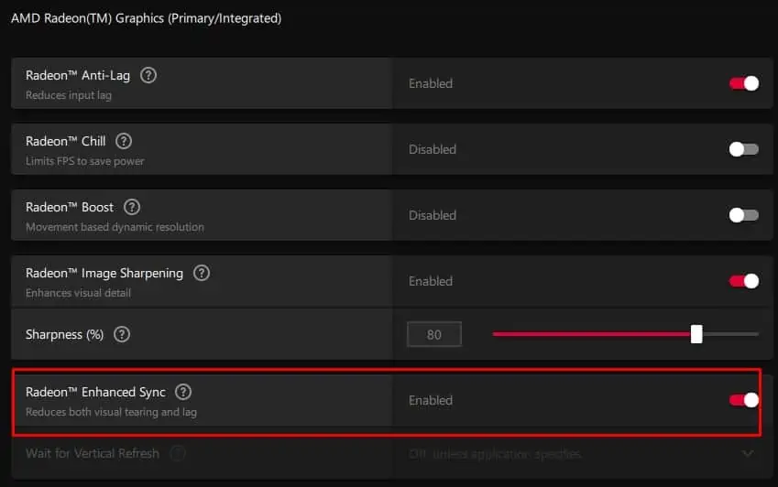
Task: Enable the Radeon Chill toggle
Action: point(743,149)
